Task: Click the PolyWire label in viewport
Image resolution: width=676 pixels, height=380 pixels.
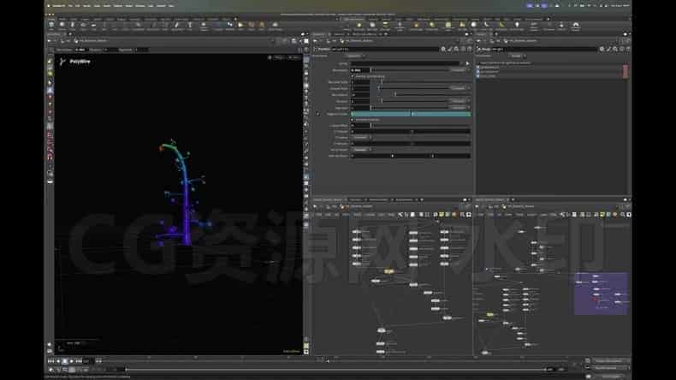Action: click(x=80, y=62)
